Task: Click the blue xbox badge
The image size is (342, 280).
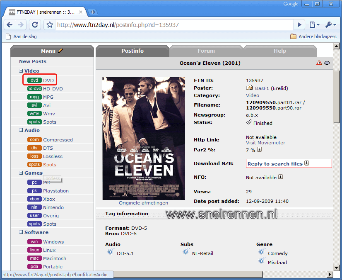Action: click(x=34, y=199)
